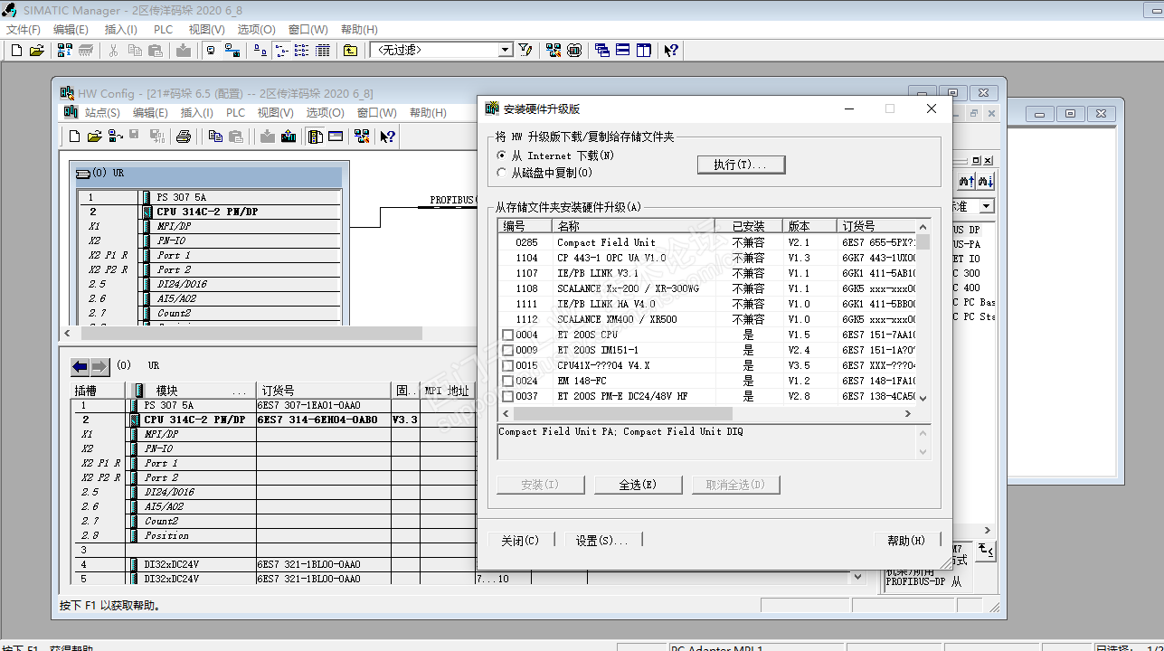The height and width of the screenshot is (651, 1164).
Task: Click Accessible Nodes icon in SIMATIC Manager toolbar
Action: click(x=66, y=51)
